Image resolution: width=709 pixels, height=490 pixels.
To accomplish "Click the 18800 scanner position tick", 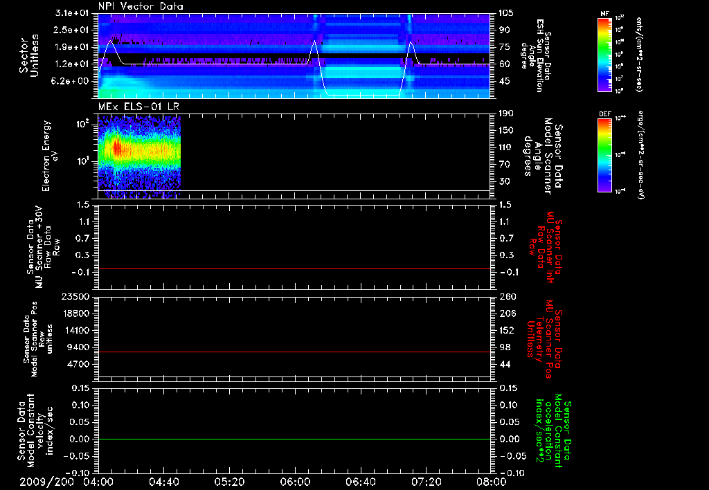I will (75, 314).
